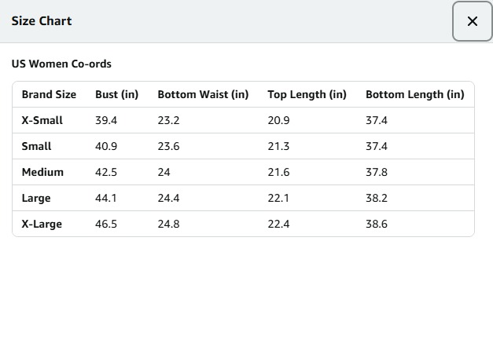Screen dimensions: 493x347
Task: Select the 38.6 bottom length value
Action: [x=377, y=224]
